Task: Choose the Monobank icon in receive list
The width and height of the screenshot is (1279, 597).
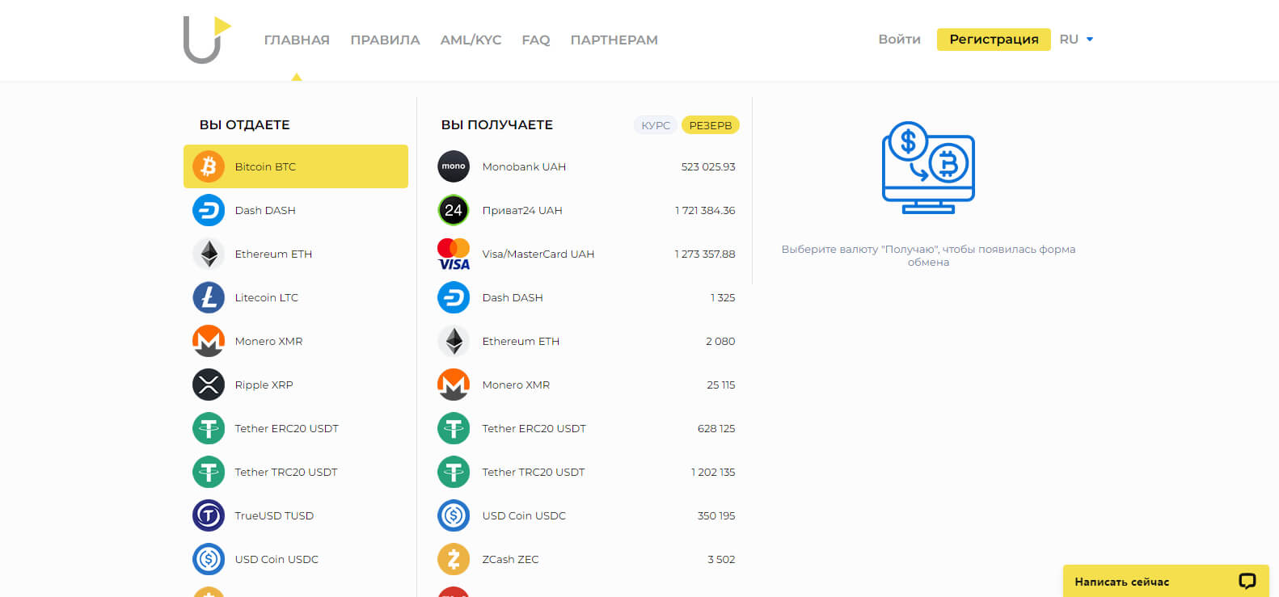Action: coord(454,166)
